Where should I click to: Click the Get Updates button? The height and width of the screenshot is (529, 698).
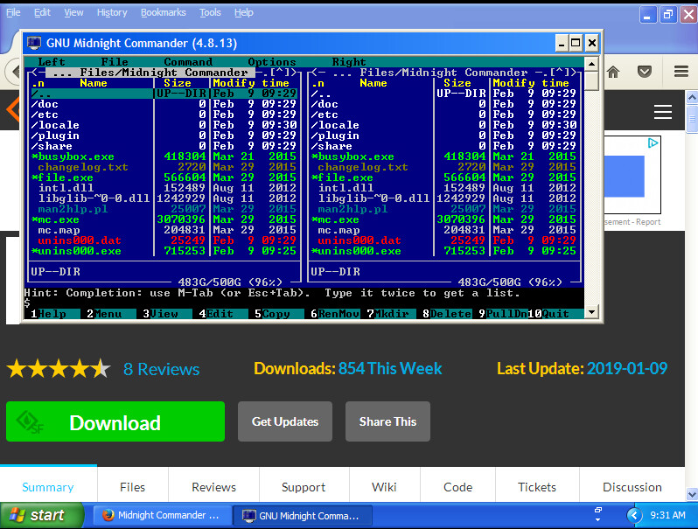coord(285,421)
